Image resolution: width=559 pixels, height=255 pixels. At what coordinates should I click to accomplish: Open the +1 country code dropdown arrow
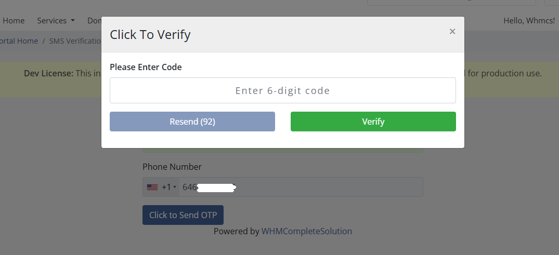pos(175,187)
